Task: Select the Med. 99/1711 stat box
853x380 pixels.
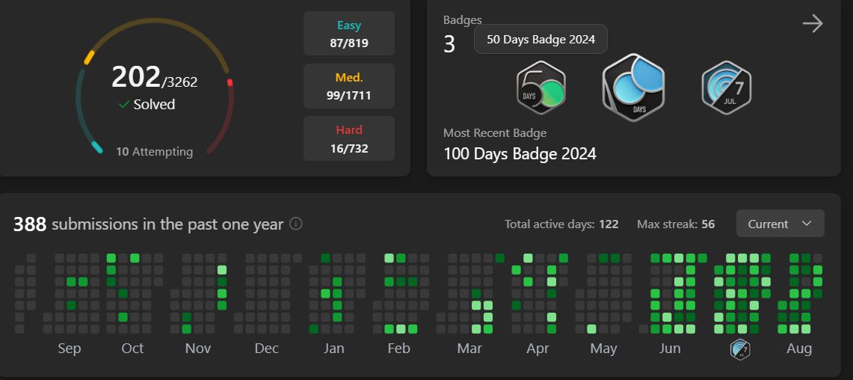Action: point(348,86)
